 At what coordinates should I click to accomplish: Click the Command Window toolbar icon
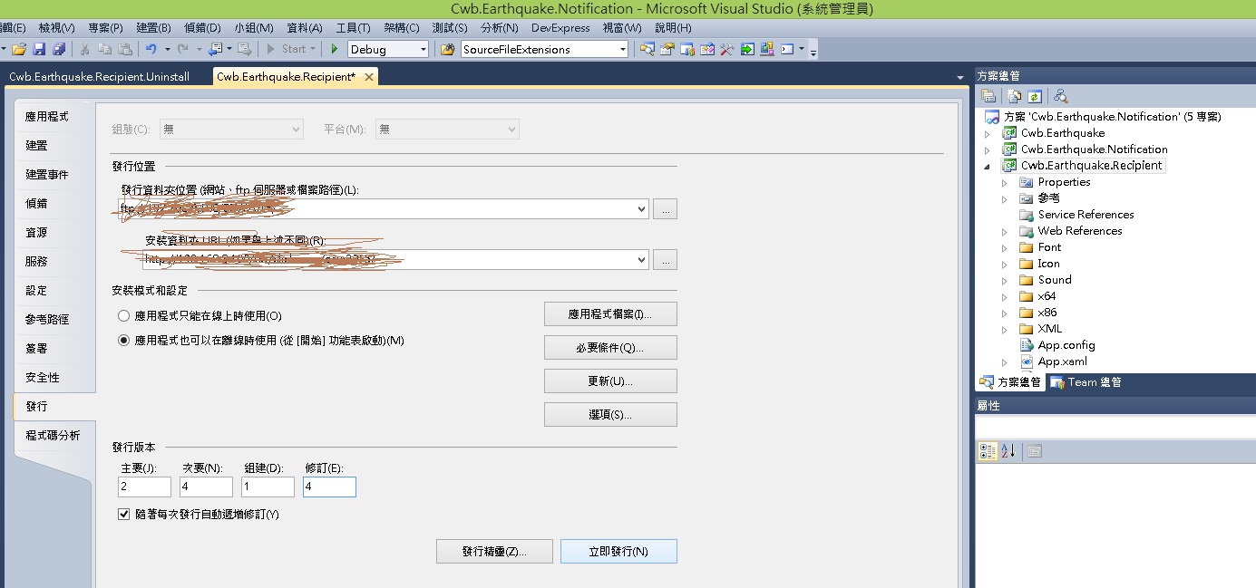[786, 49]
